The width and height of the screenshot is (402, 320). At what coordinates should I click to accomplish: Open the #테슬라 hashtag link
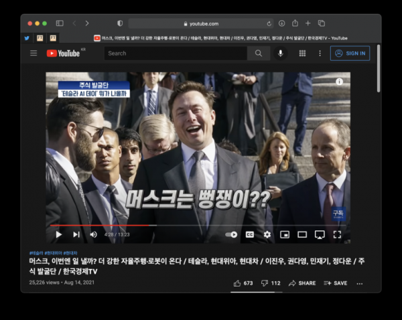36,253
